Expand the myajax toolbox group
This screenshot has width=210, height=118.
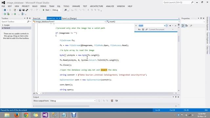coord(3,25)
